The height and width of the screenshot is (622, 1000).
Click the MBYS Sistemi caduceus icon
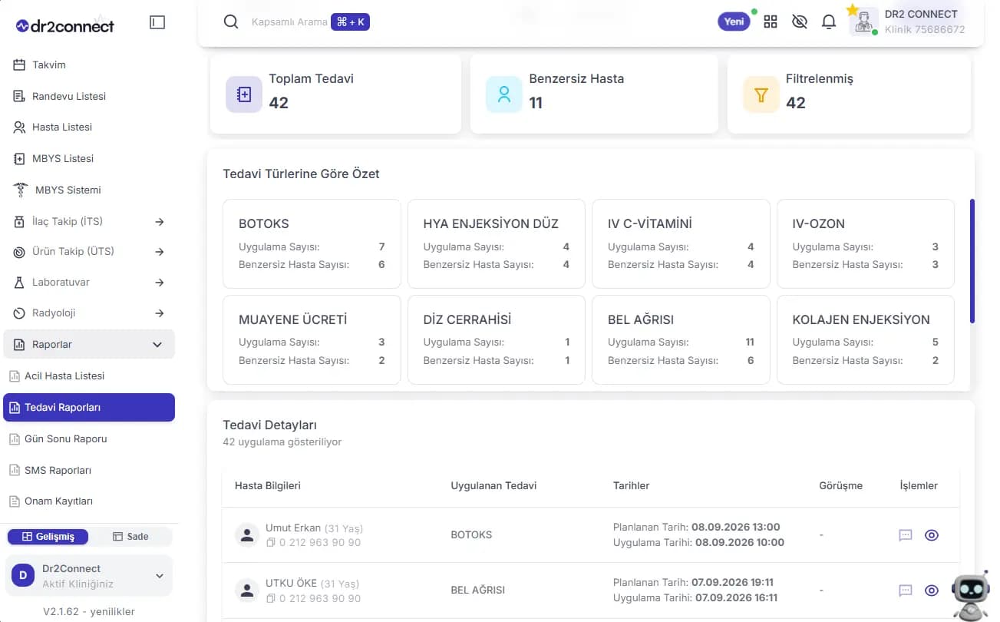(x=21, y=190)
